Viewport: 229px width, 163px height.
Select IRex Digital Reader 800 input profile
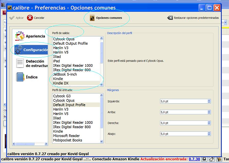(76, 127)
